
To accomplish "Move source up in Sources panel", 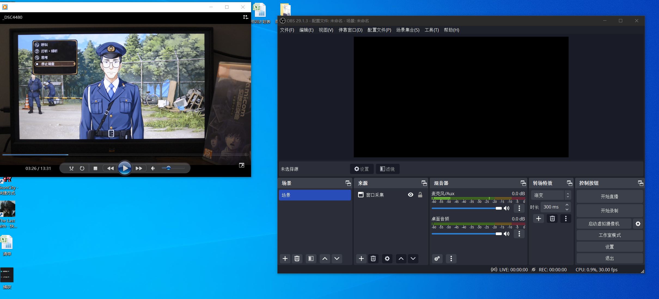I will tap(401, 258).
